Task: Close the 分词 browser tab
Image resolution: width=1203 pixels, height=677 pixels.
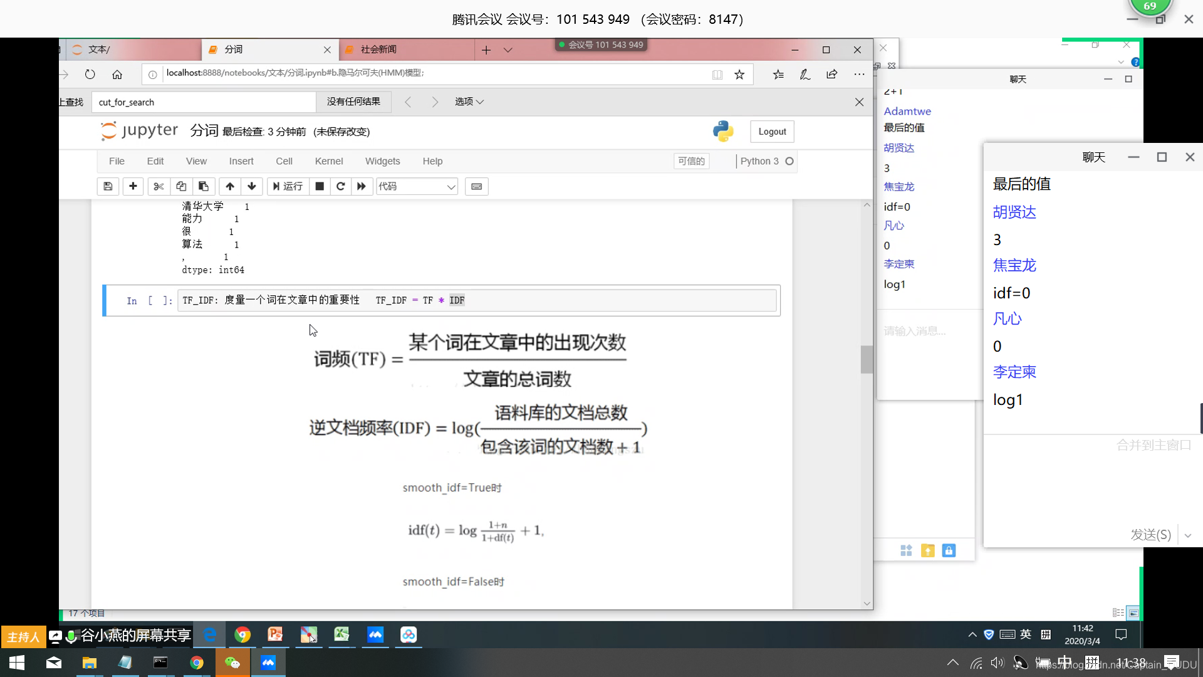Action: click(327, 50)
